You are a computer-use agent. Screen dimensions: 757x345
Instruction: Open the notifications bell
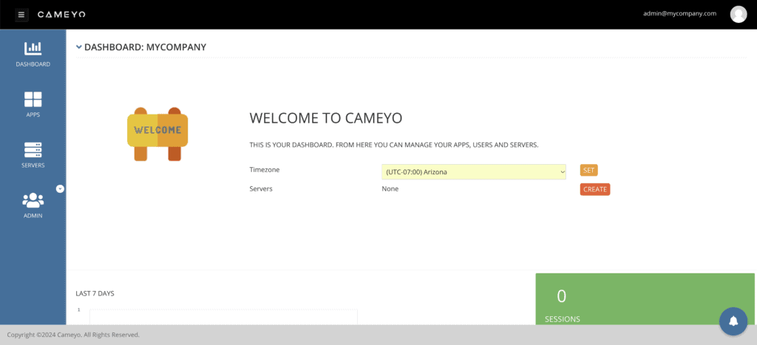click(733, 321)
